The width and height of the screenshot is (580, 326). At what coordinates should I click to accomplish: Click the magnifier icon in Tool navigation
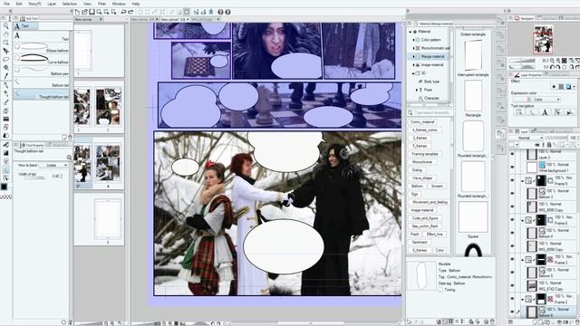pos(519,112)
